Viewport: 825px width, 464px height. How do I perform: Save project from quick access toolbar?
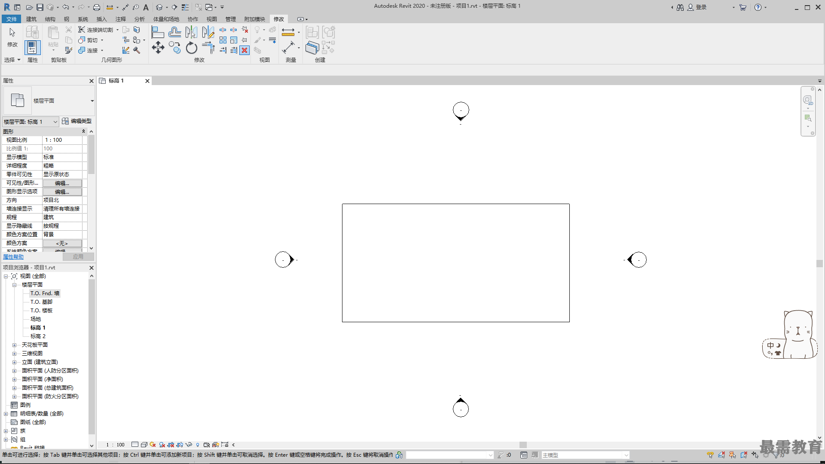coord(40,7)
